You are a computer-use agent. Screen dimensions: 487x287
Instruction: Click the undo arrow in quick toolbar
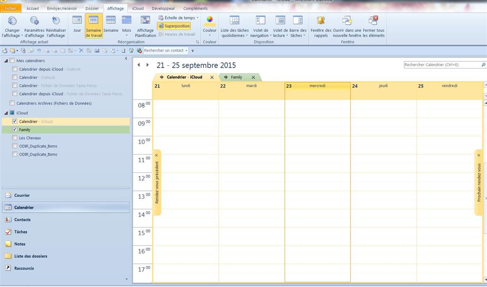[x=39, y=50]
